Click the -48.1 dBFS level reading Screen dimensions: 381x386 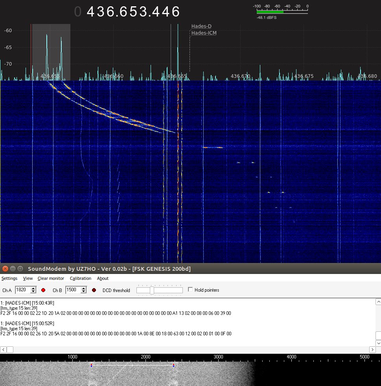point(267,17)
